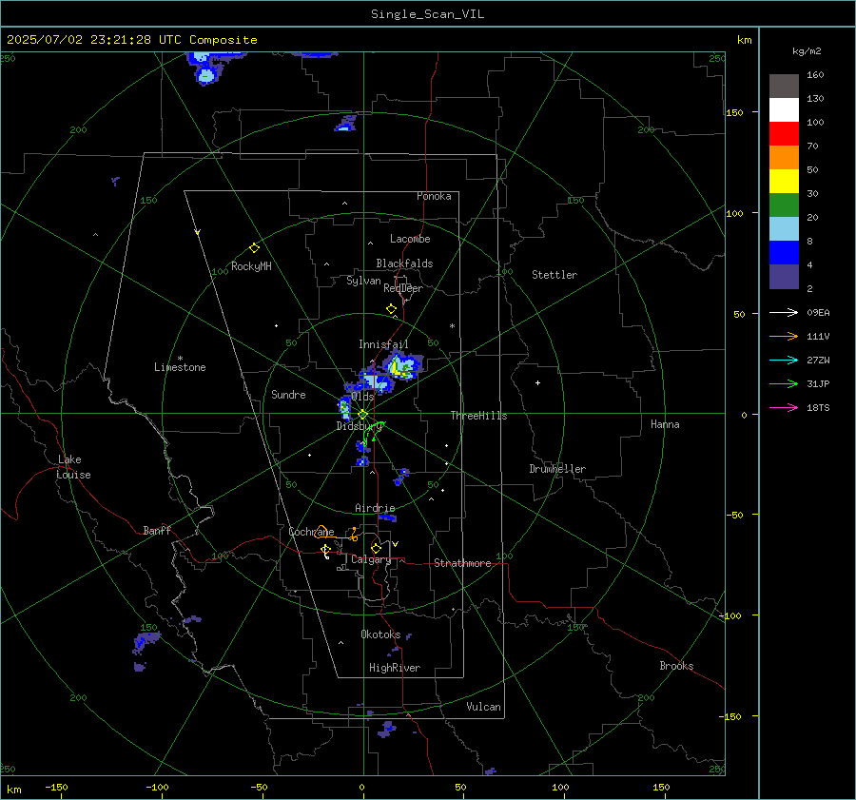Viewport: 856px width, 800px height.
Task: Click the Hanna town label
Action: (665, 424)
